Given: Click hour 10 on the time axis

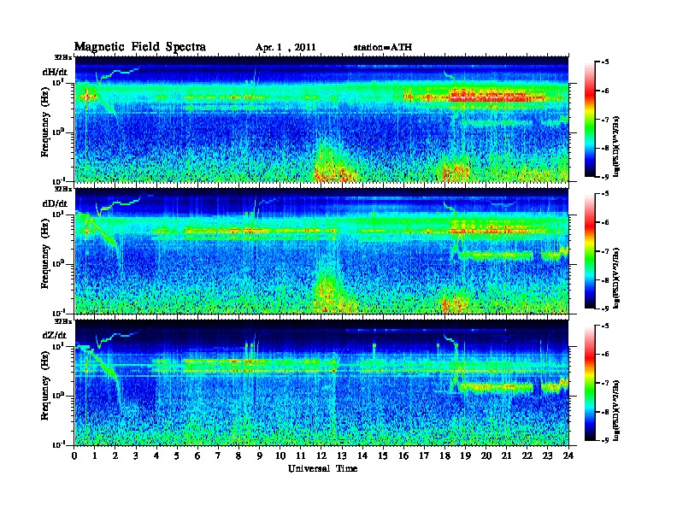Looking at the screenshot, I should 280,456.
